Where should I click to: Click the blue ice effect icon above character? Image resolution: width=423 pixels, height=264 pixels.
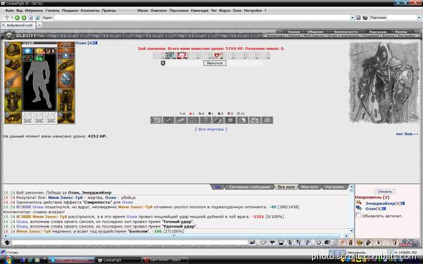click(x=27, y=51)
